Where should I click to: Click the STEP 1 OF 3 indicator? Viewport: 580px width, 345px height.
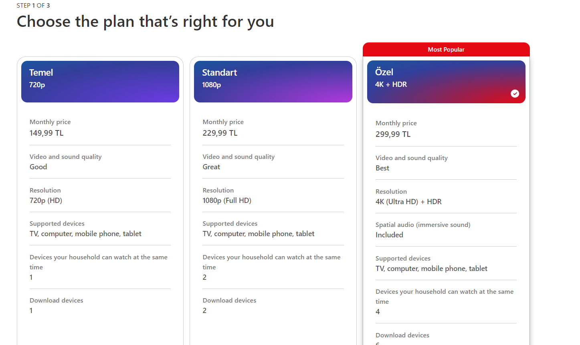[x=33, y=6]
